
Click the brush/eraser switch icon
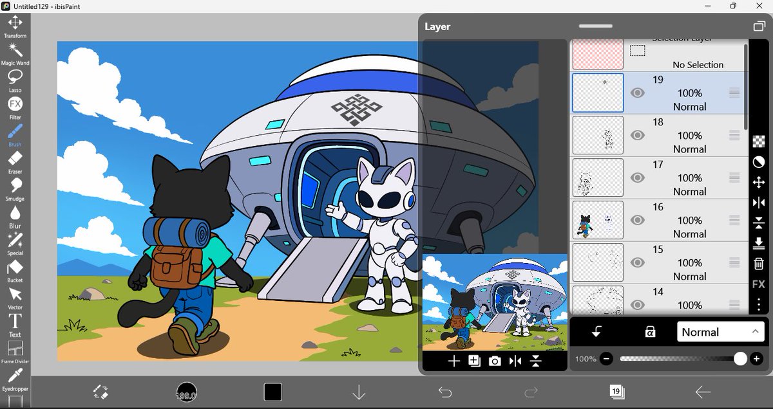[100, 392]
